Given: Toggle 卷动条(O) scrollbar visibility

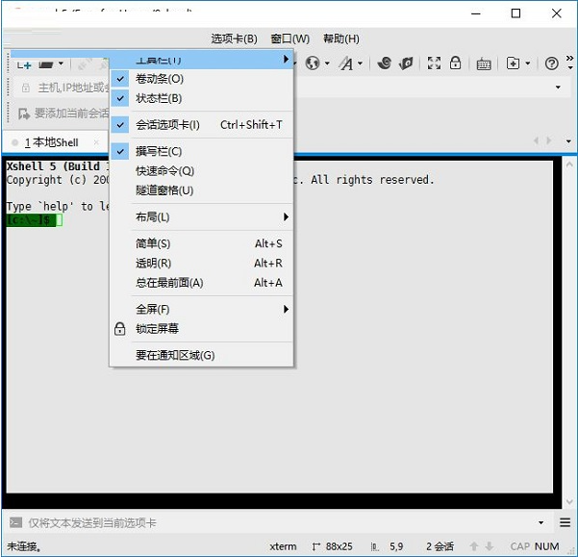Looking at the screenshot, I should click(x=201, y=79).
